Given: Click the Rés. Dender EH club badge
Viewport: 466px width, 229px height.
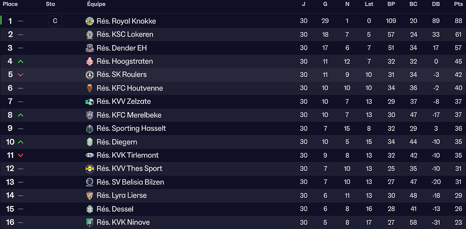Looking at the screenshot, I should click(x=90, y=48).
